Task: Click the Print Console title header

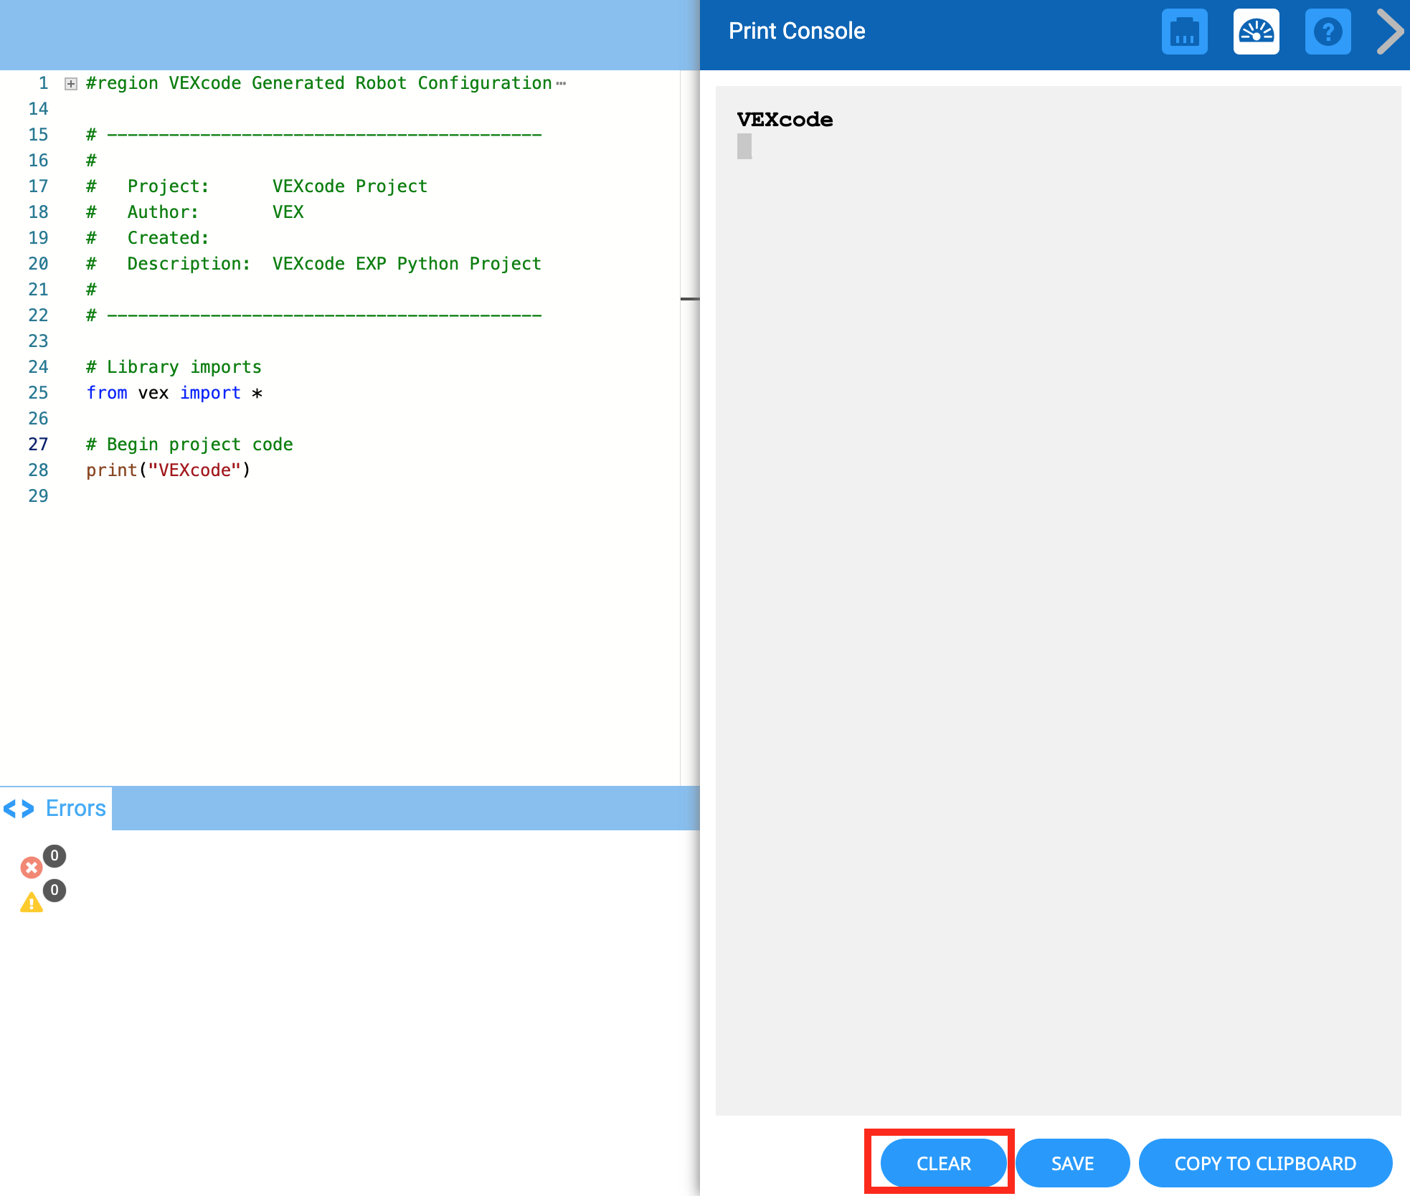Action: click(797, 32)
